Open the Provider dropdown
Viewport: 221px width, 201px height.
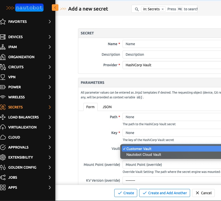tap(172, 65)
